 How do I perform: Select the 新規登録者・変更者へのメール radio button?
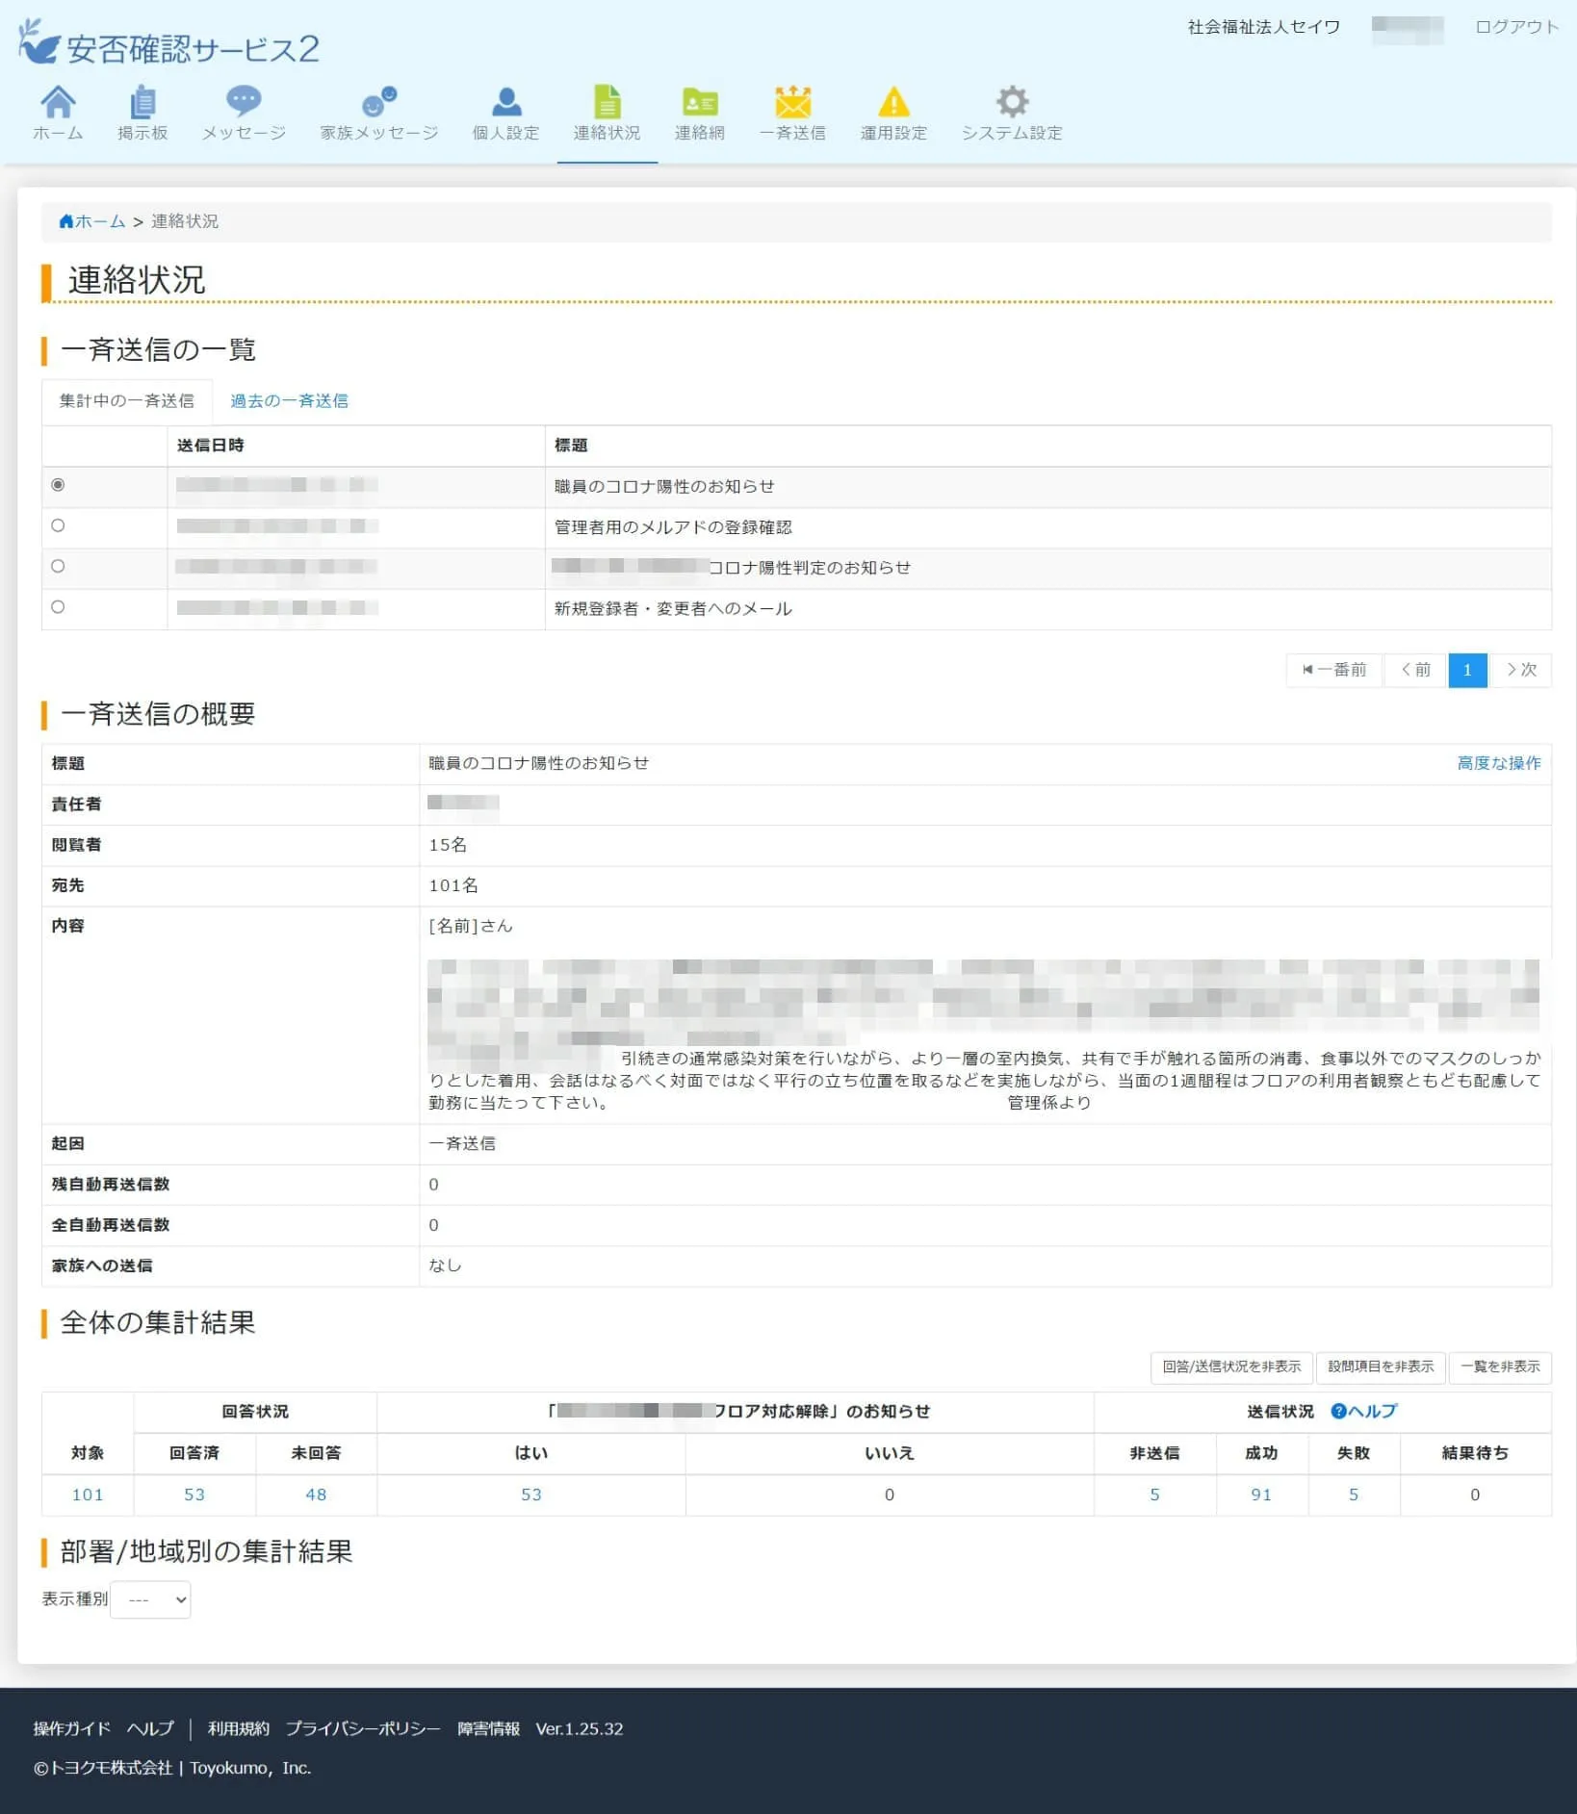coord(58,606)
